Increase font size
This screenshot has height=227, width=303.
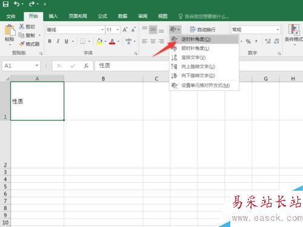(125, 30)
